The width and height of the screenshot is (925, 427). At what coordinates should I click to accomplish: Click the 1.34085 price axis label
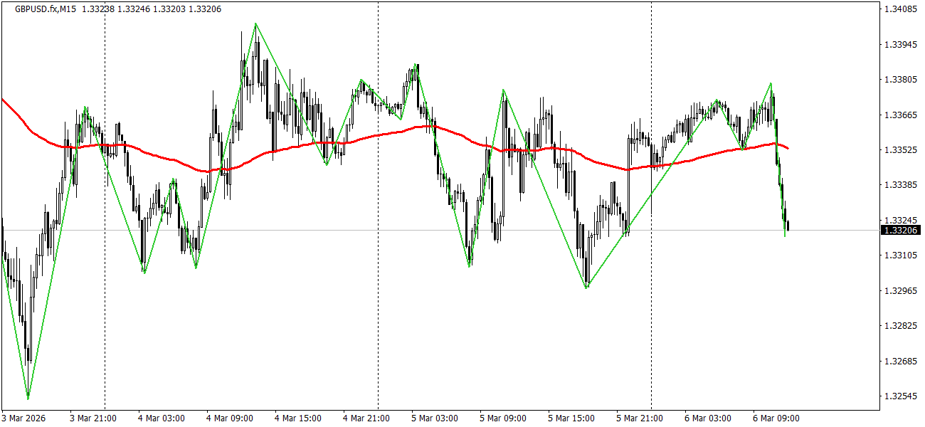point(900,9)
